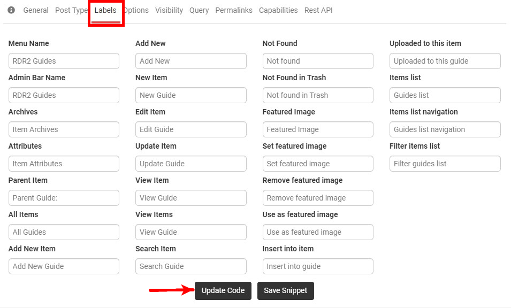
Task: Click the Save Snippet button
Action: tap(285, 290)
